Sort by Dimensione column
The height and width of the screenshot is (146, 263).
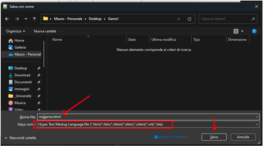pyautogui.click(x=237, y=40)
